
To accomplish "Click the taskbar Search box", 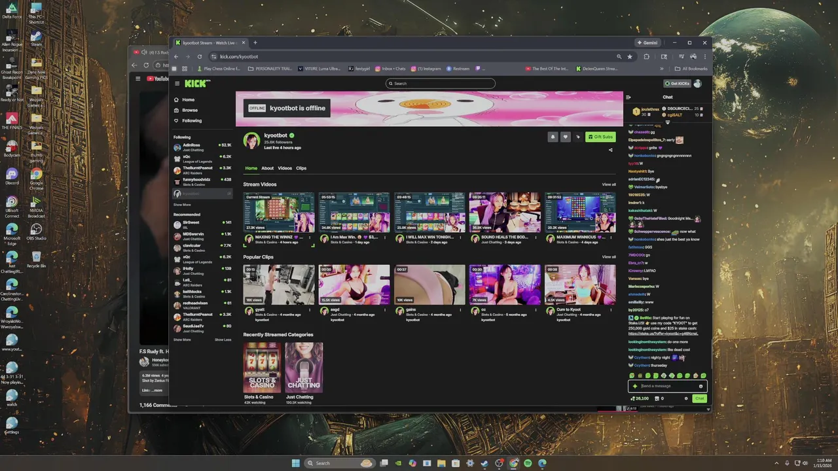I will click(339, 463).
